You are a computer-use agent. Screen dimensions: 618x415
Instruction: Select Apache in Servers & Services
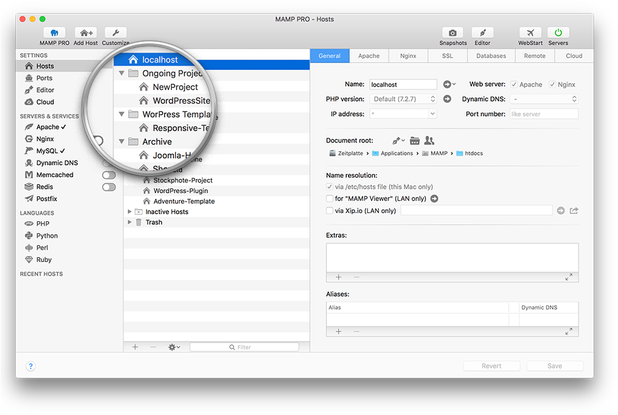pyautogui.click(x=47, y=127)
